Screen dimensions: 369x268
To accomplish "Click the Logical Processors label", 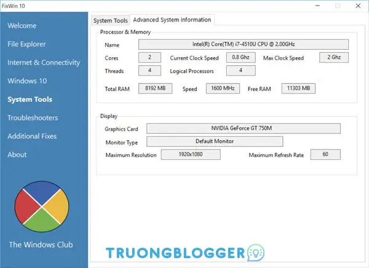I will click(192, 71).
